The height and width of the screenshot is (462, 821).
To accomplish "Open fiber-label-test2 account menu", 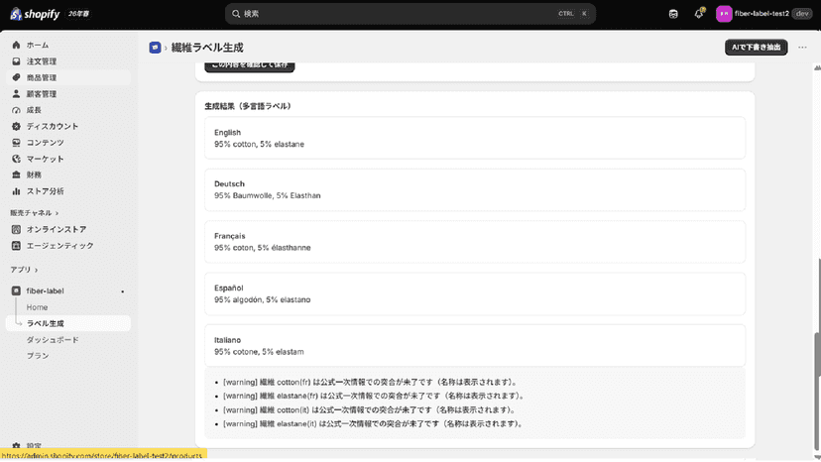I will (x=763, y=14).
